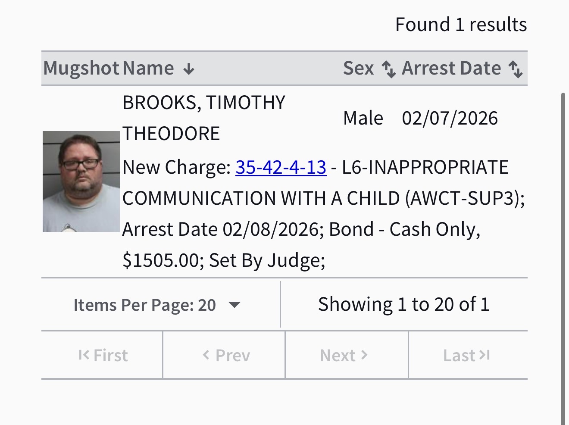
Task: Click the caret arrow beside Items Per Page 20
Action: coord(234,305)
